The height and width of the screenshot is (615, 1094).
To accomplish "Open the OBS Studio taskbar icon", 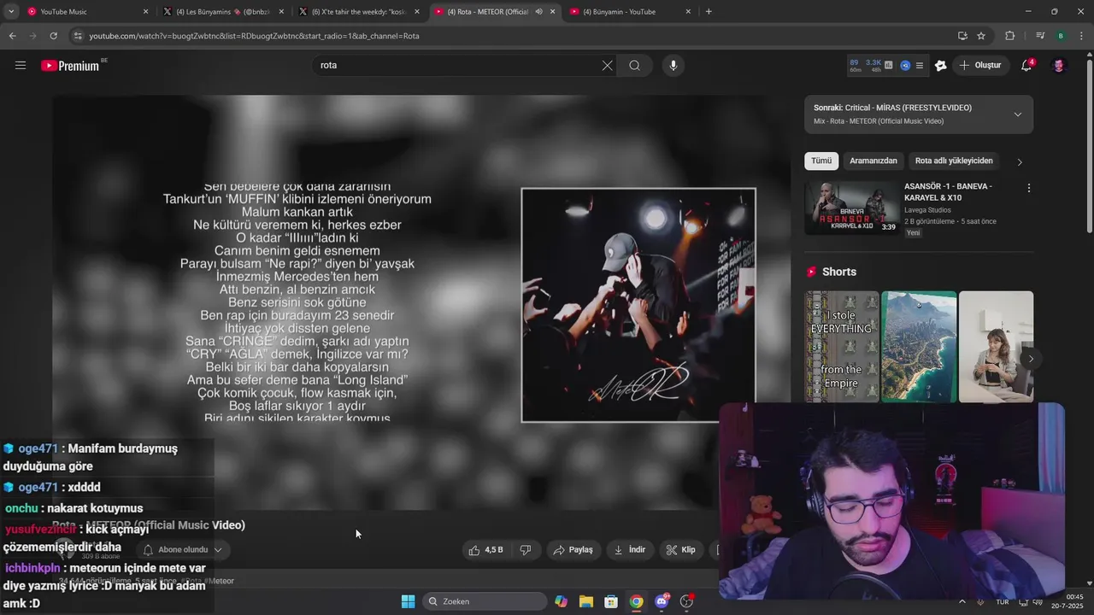I will [686, 601].
